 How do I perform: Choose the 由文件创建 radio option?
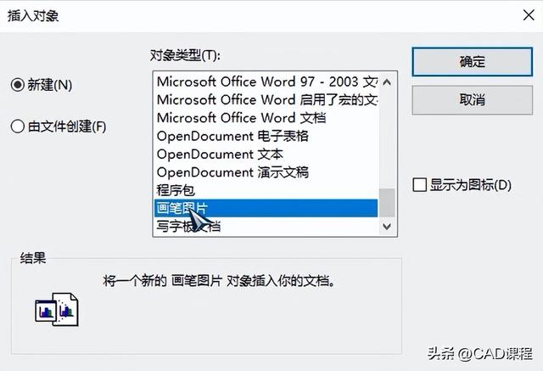pos(17,126)
